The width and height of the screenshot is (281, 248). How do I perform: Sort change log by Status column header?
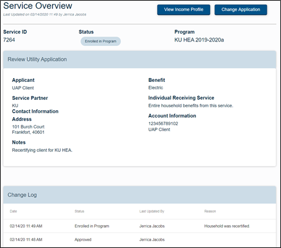point(79,211)
